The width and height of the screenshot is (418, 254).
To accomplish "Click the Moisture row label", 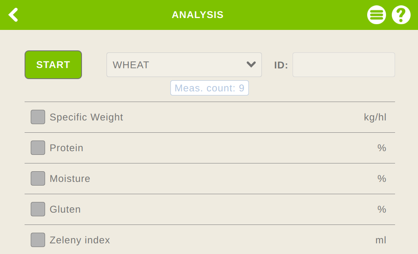I will coord(70,179).
